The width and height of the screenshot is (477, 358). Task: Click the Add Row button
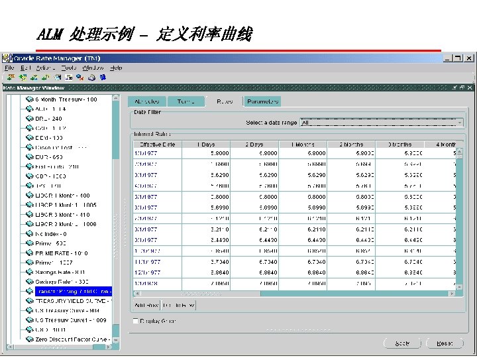click(x=146, y=305)
